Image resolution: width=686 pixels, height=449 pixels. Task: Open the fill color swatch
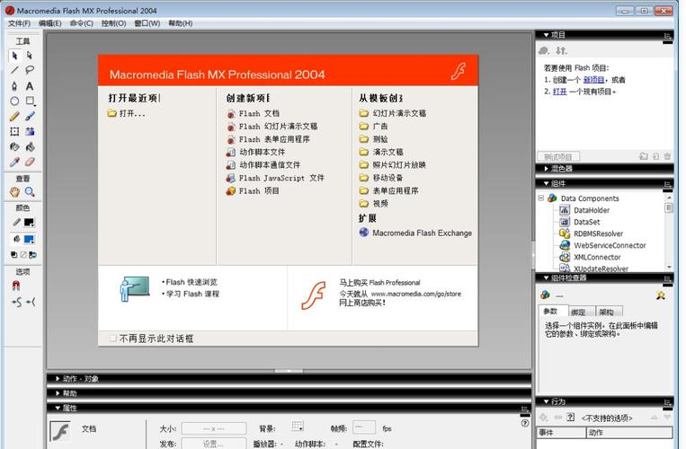(x=30, y=240)
